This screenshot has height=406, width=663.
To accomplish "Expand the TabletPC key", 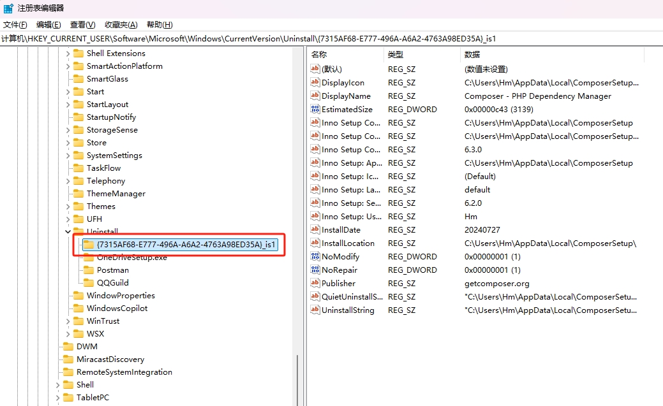I will pyautogui.click(x=57, y=398).
